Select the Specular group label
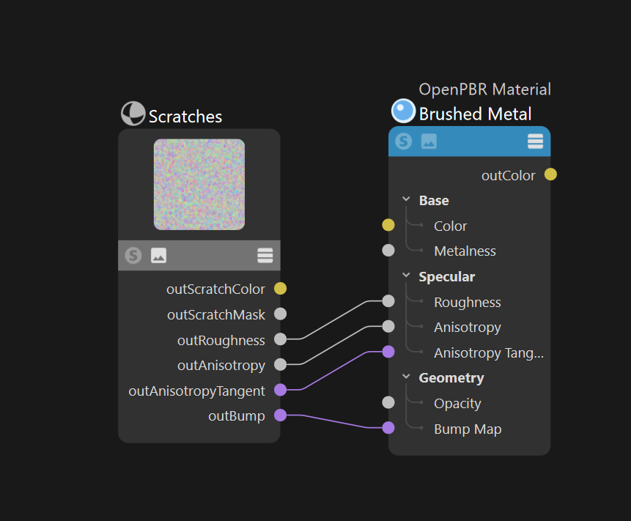The height and width of the screenshot is (521, 631). (447, 277)
